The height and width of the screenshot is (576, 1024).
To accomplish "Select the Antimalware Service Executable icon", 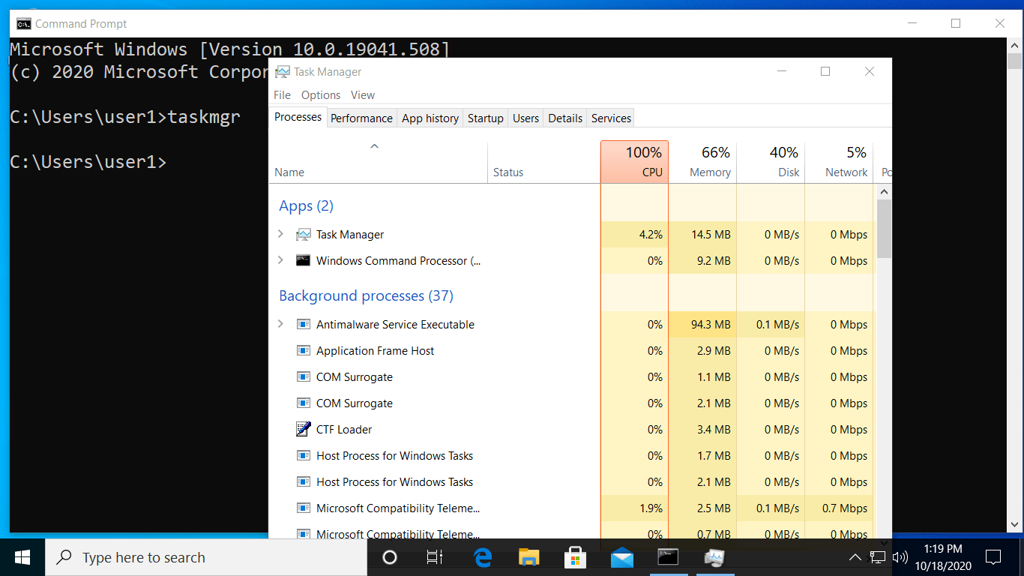I will pos(304,324).
